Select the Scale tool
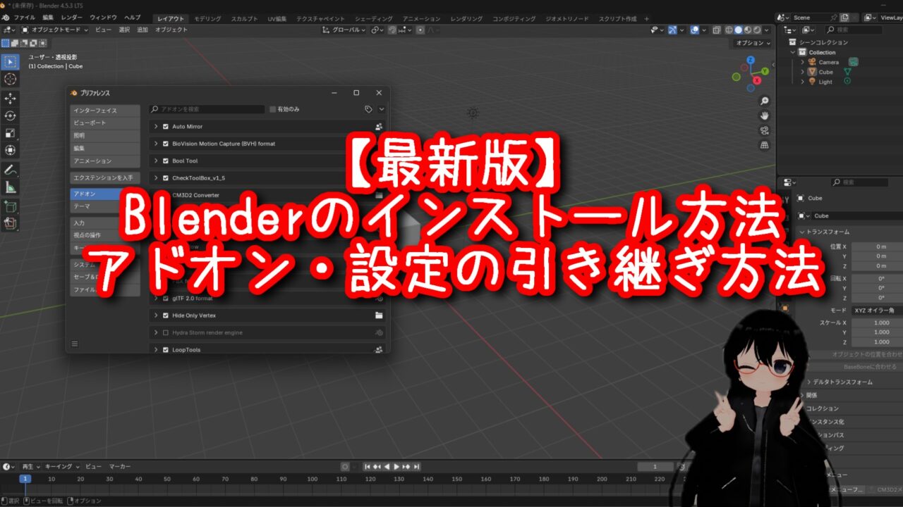 click(11, 132)
